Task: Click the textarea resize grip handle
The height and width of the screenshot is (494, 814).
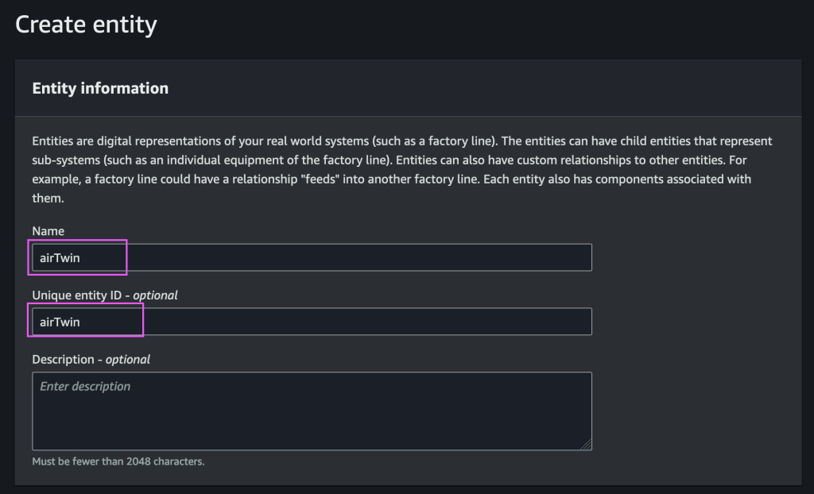Action: [587, 445]
